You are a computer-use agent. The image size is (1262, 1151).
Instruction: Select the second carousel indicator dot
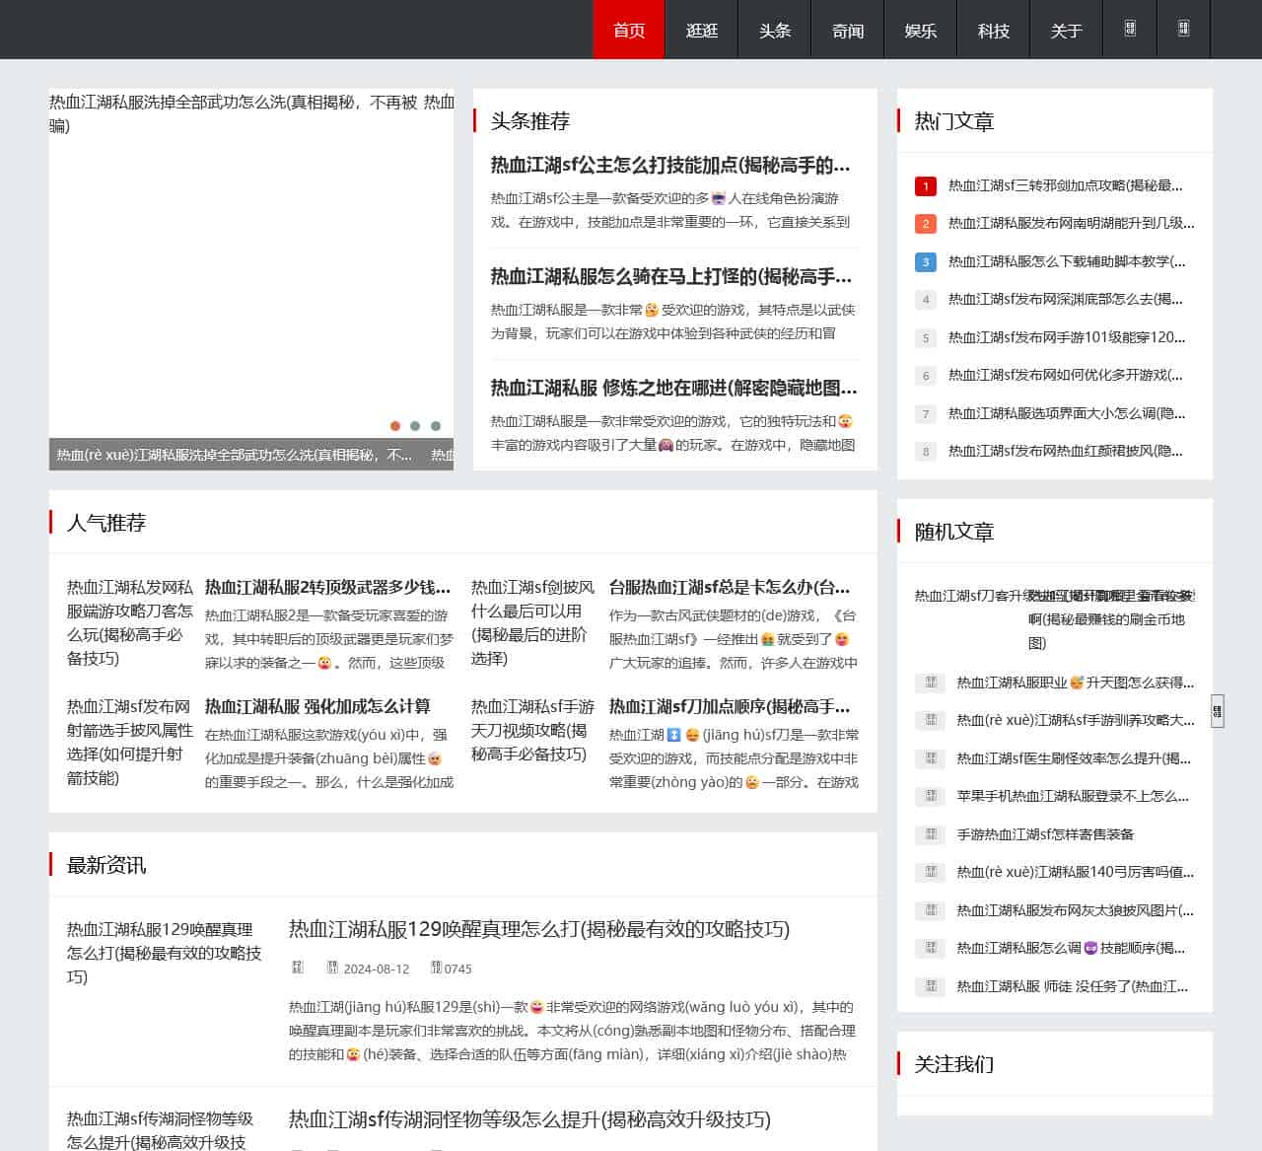(x=415, y=426)
